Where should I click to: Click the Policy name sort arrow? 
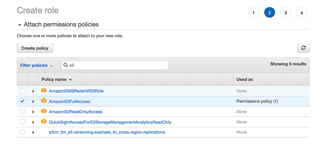point(70,80)
